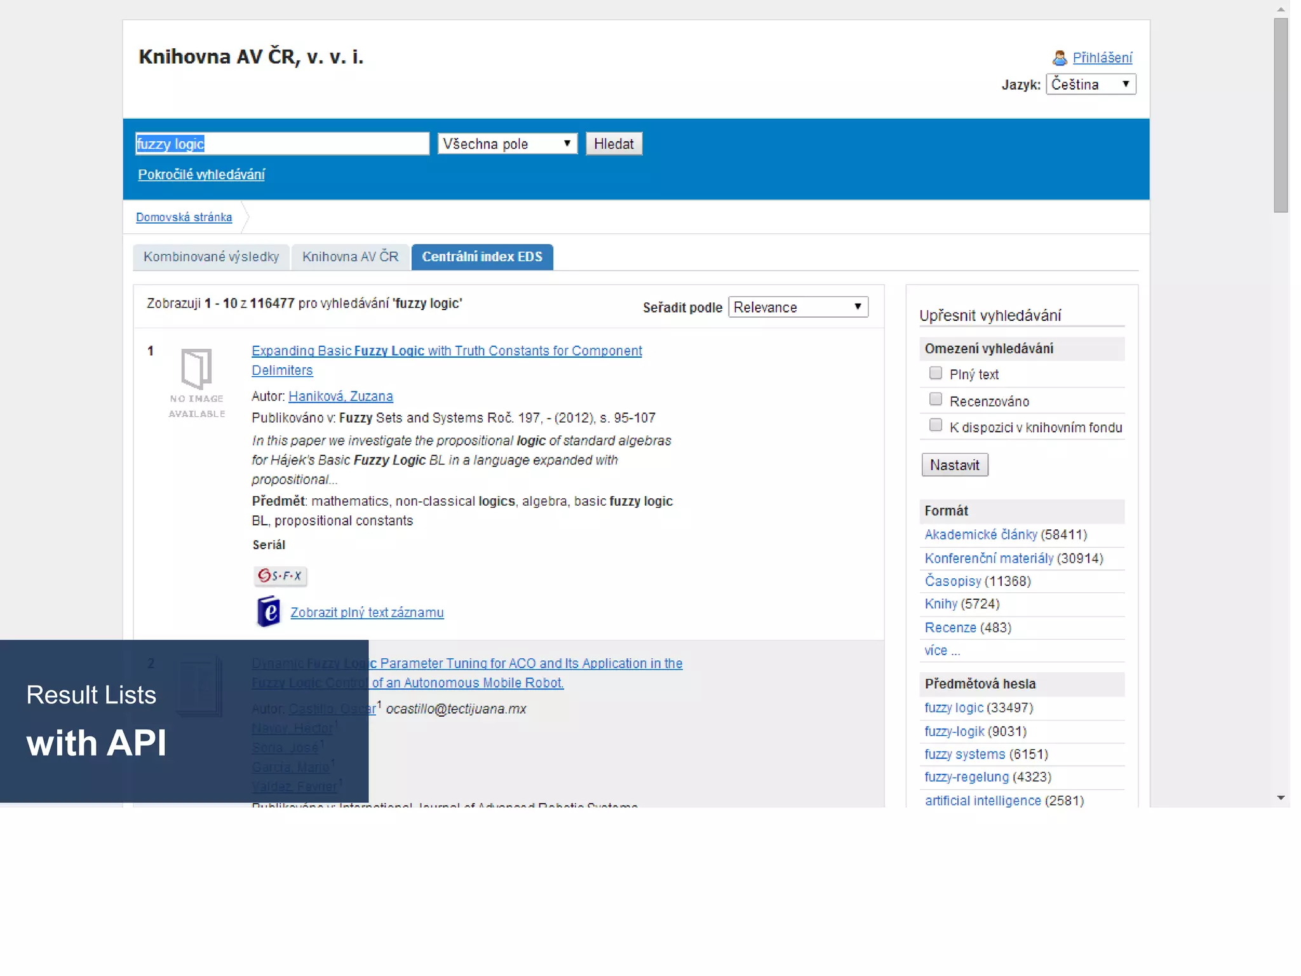Filter by Akademické články format
Image resolution: width=1301 pixels, height=976 pixels.
(x=980, y=535)
